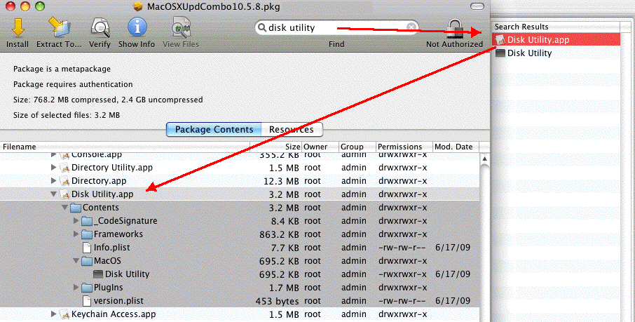Click Disk Utility.app icon in Search Results

[x=500, y=40]
